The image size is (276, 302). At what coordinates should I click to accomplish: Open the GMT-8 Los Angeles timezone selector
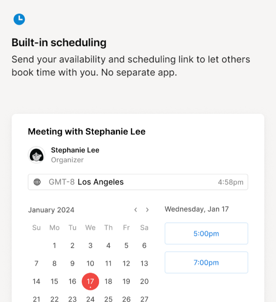pos(138,182)
